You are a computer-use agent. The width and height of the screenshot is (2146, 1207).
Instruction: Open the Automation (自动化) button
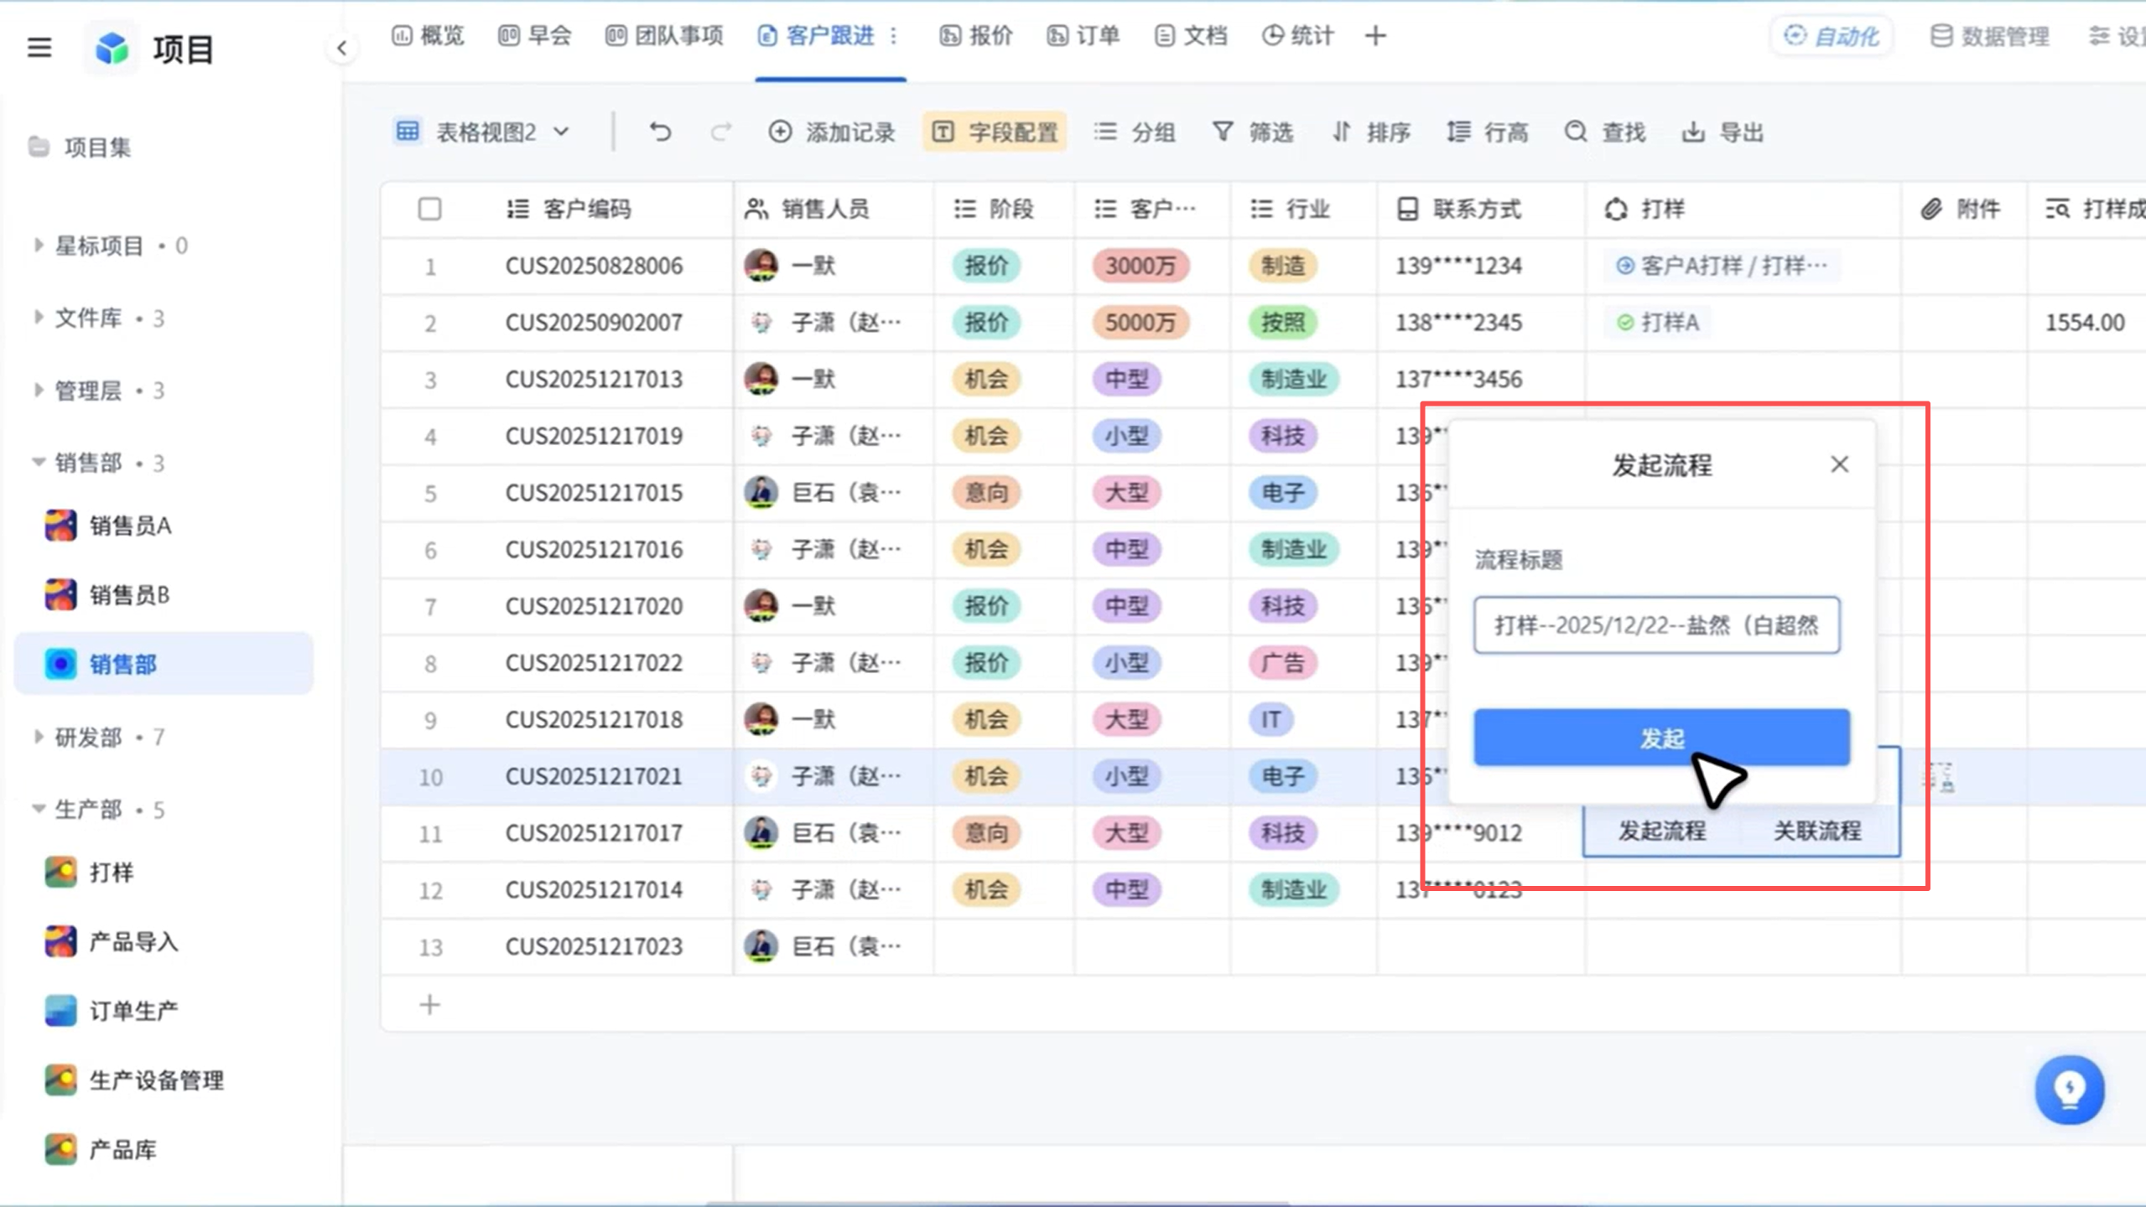coord(1832,35)
